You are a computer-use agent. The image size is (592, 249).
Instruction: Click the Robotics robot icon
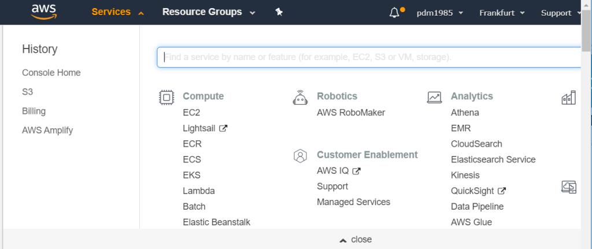click(300, 97)
